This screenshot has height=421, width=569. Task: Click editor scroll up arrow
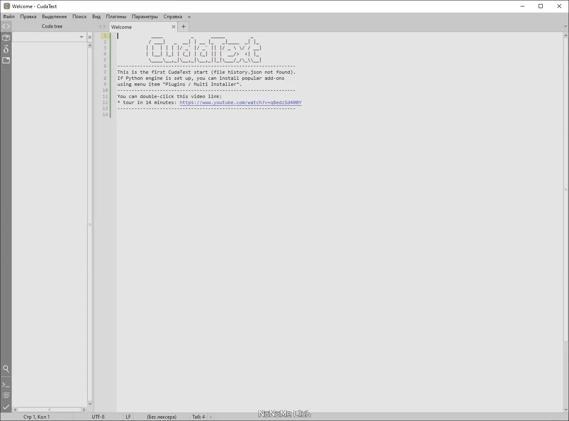tap(566, 35)
